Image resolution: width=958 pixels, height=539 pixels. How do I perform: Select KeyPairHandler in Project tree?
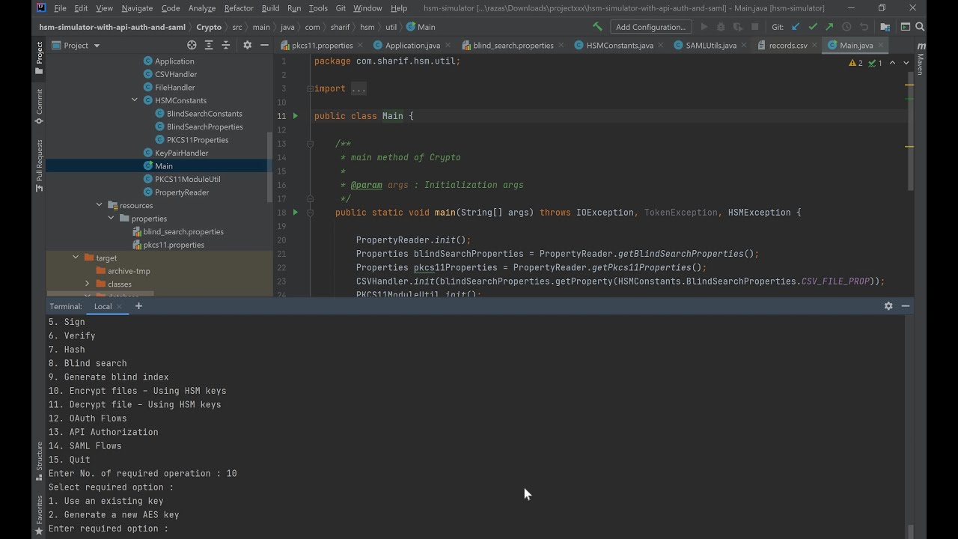pyautogui.click(x=181, y=153)
